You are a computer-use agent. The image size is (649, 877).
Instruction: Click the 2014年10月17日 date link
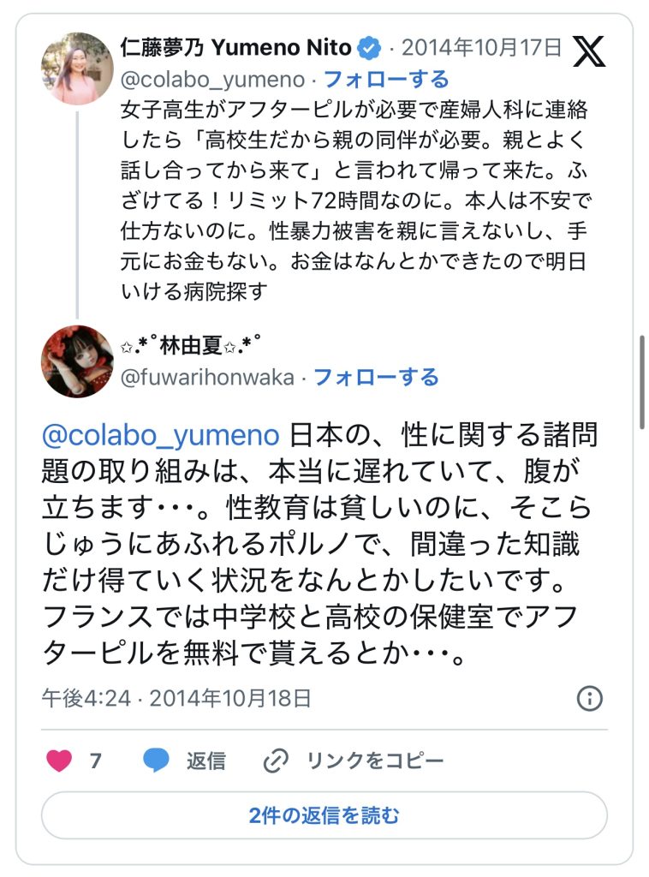[x=481, y=48]
